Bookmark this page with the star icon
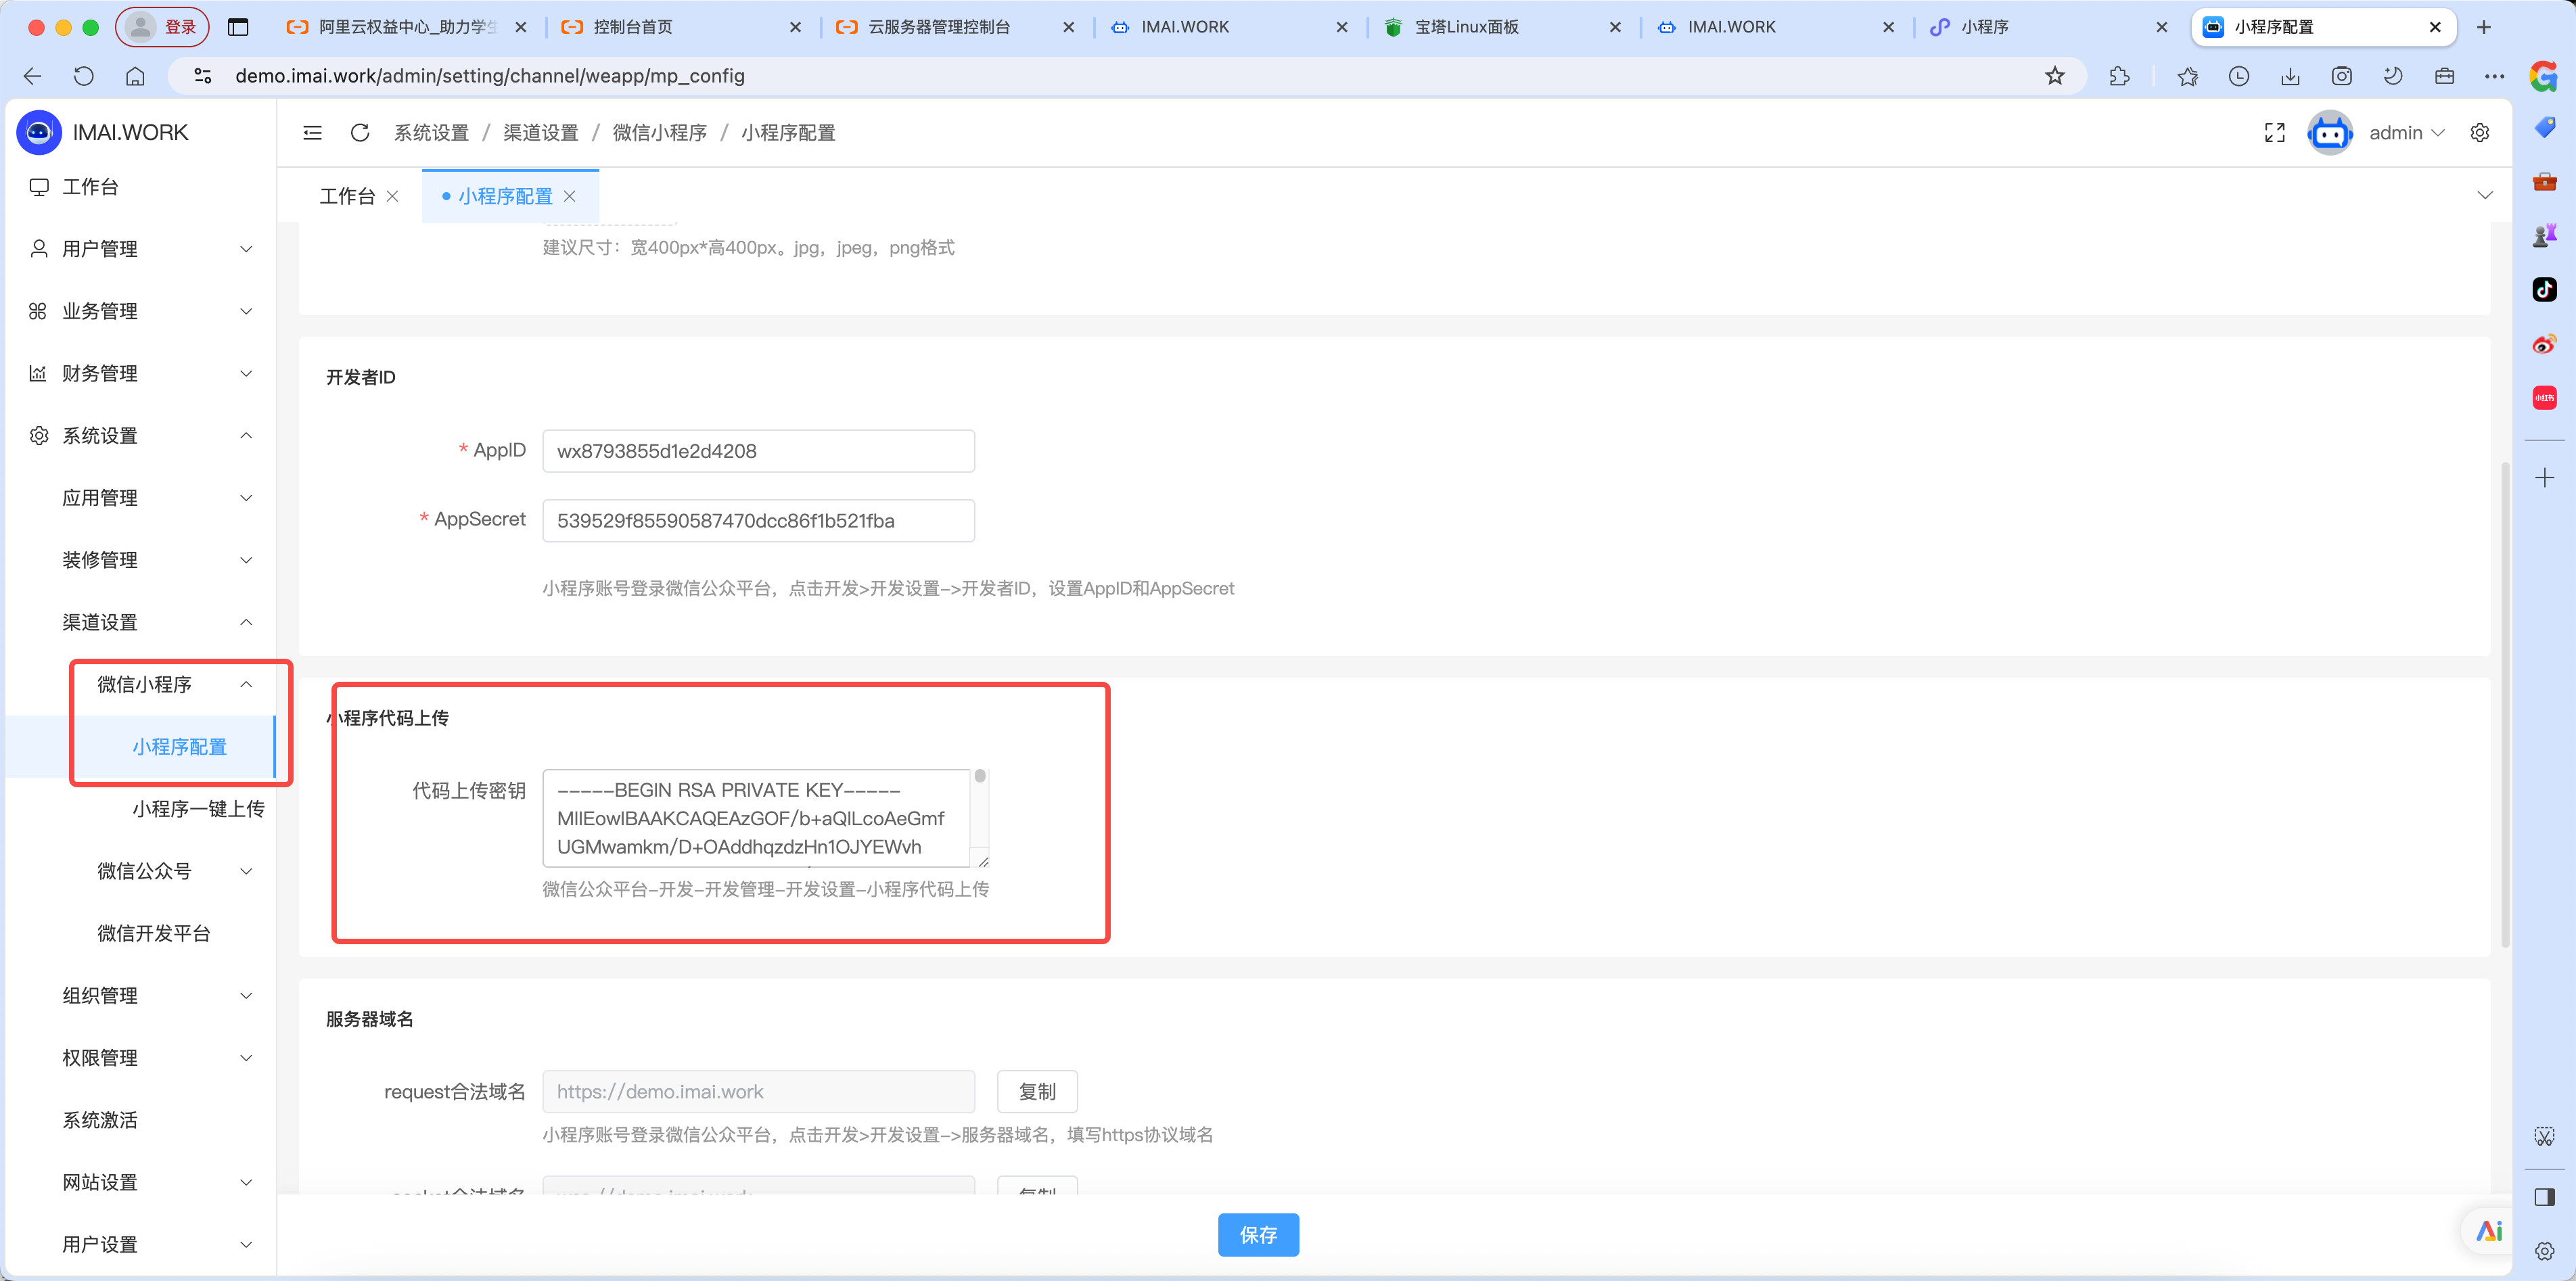The width and height of the screenshot is (2576, 1281). (x=2054, y=76)
